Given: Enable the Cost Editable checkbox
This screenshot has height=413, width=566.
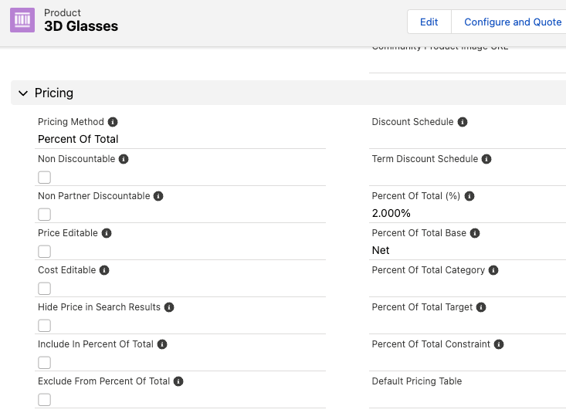Looking at the screenshot, I should point(45,289).
